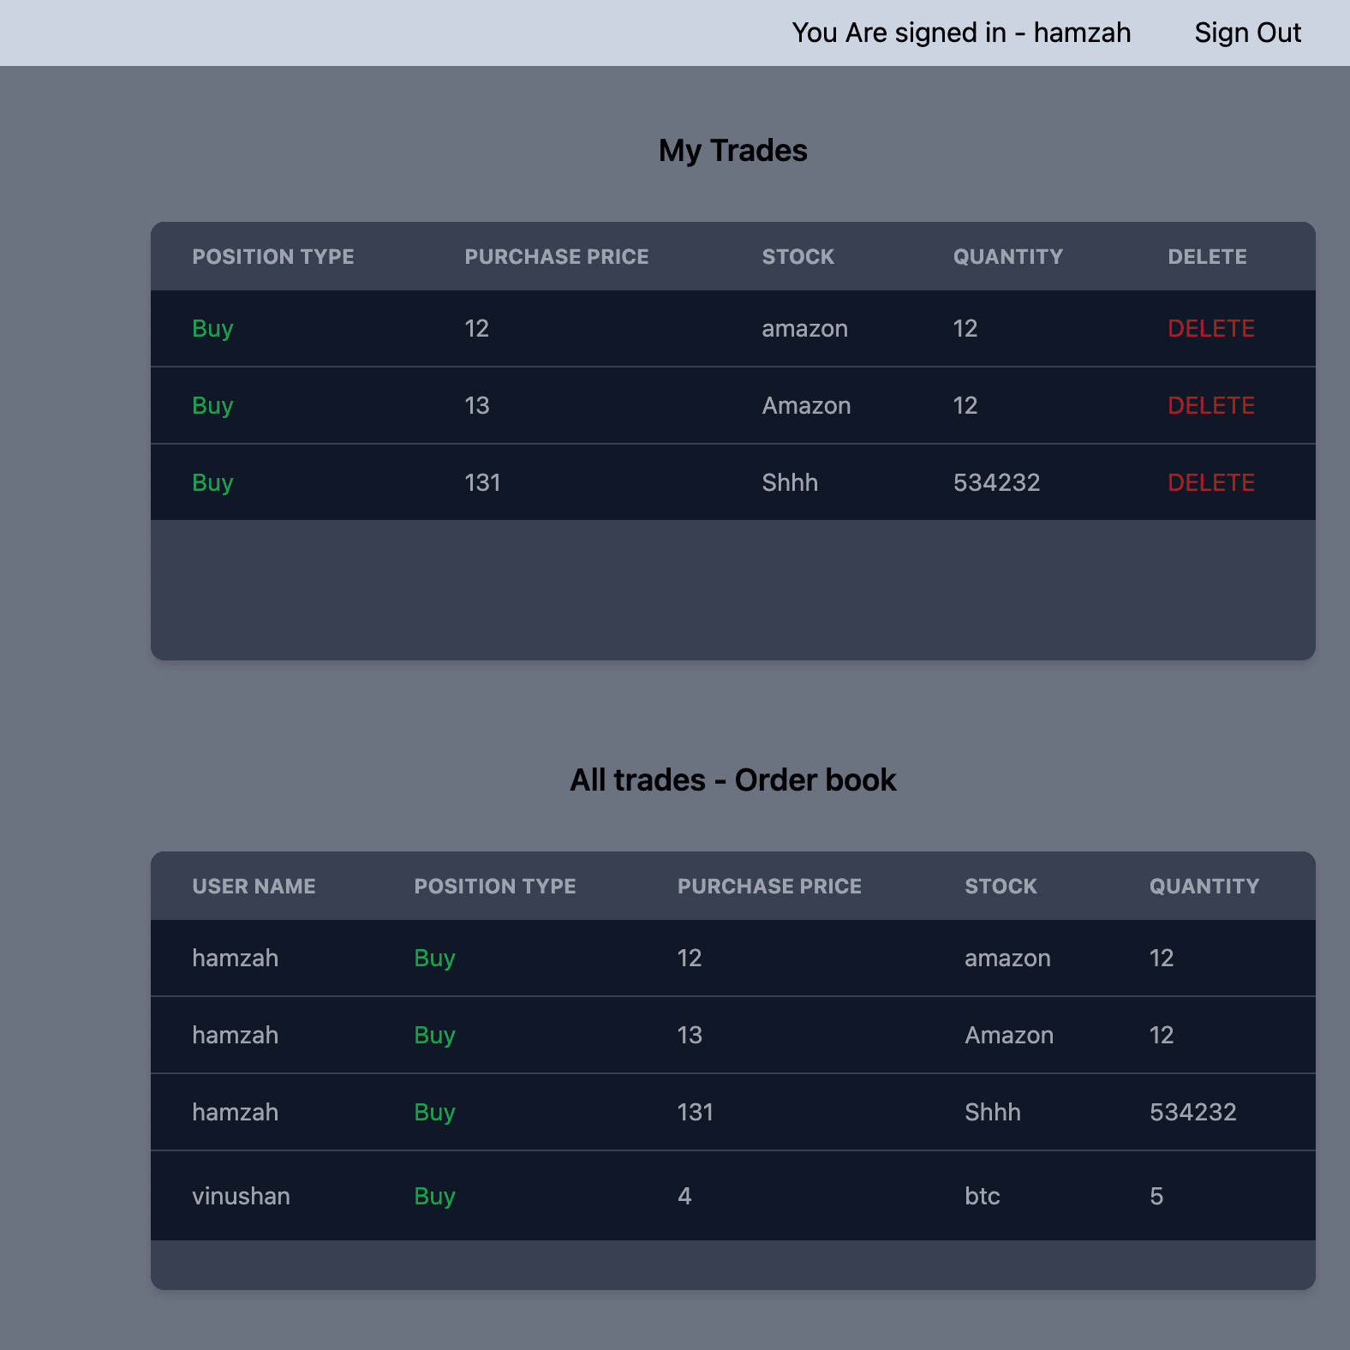Click capitalized Amazon stock in order book

coord(1009,1035)
